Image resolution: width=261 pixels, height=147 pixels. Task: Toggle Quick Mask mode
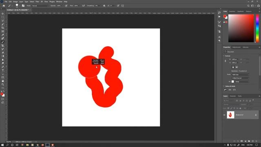point(3,99)
